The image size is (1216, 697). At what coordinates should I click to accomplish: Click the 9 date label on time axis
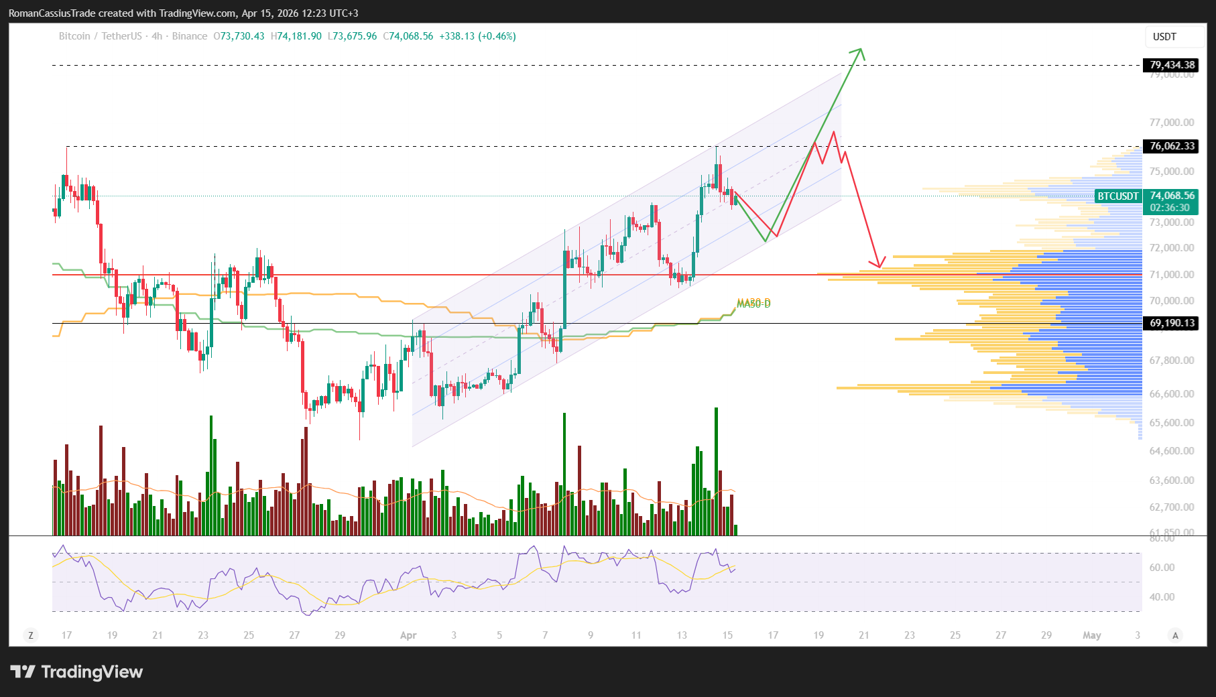tap(591, 635)
